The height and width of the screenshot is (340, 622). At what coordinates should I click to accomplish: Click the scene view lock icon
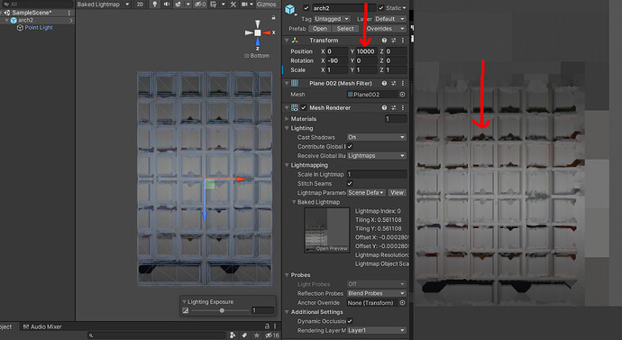(273, 18)
